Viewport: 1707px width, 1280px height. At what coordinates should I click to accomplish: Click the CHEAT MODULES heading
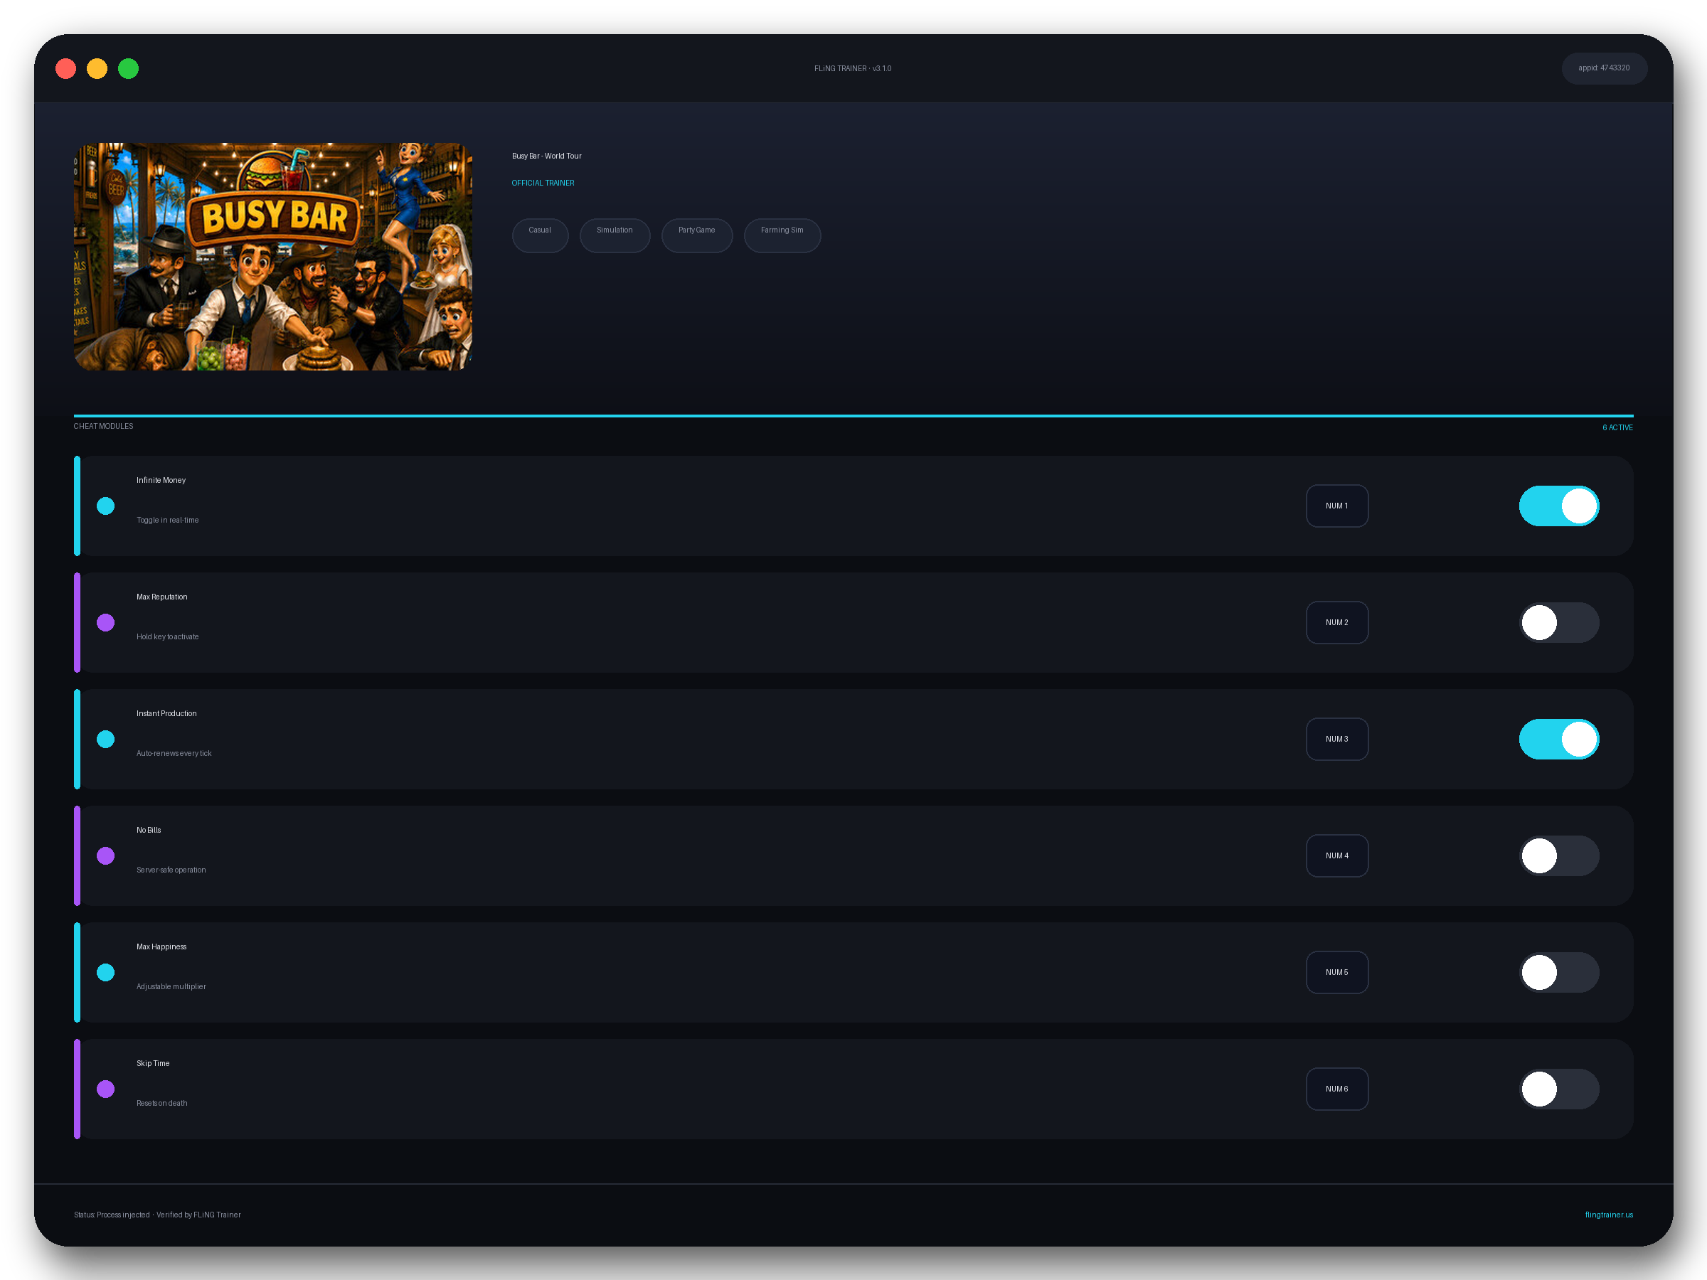point(103,426)
